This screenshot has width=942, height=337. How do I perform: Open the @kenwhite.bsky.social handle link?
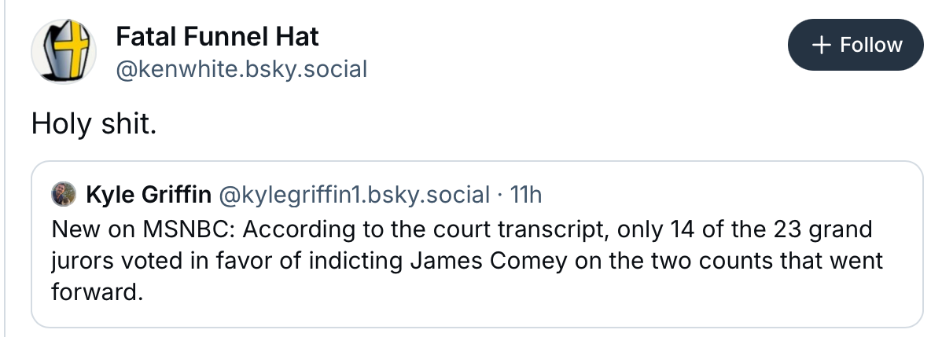click(x=241, y=69)
